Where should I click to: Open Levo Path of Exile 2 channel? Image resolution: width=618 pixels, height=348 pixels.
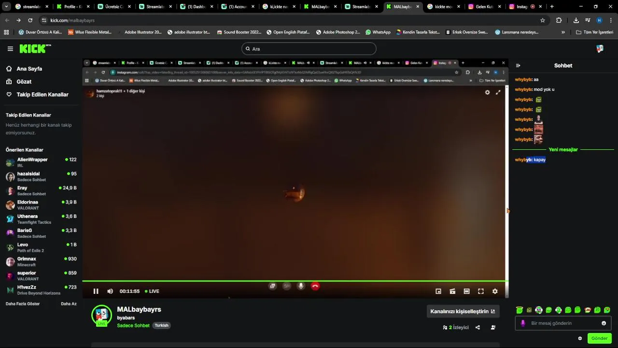(41, 247)
